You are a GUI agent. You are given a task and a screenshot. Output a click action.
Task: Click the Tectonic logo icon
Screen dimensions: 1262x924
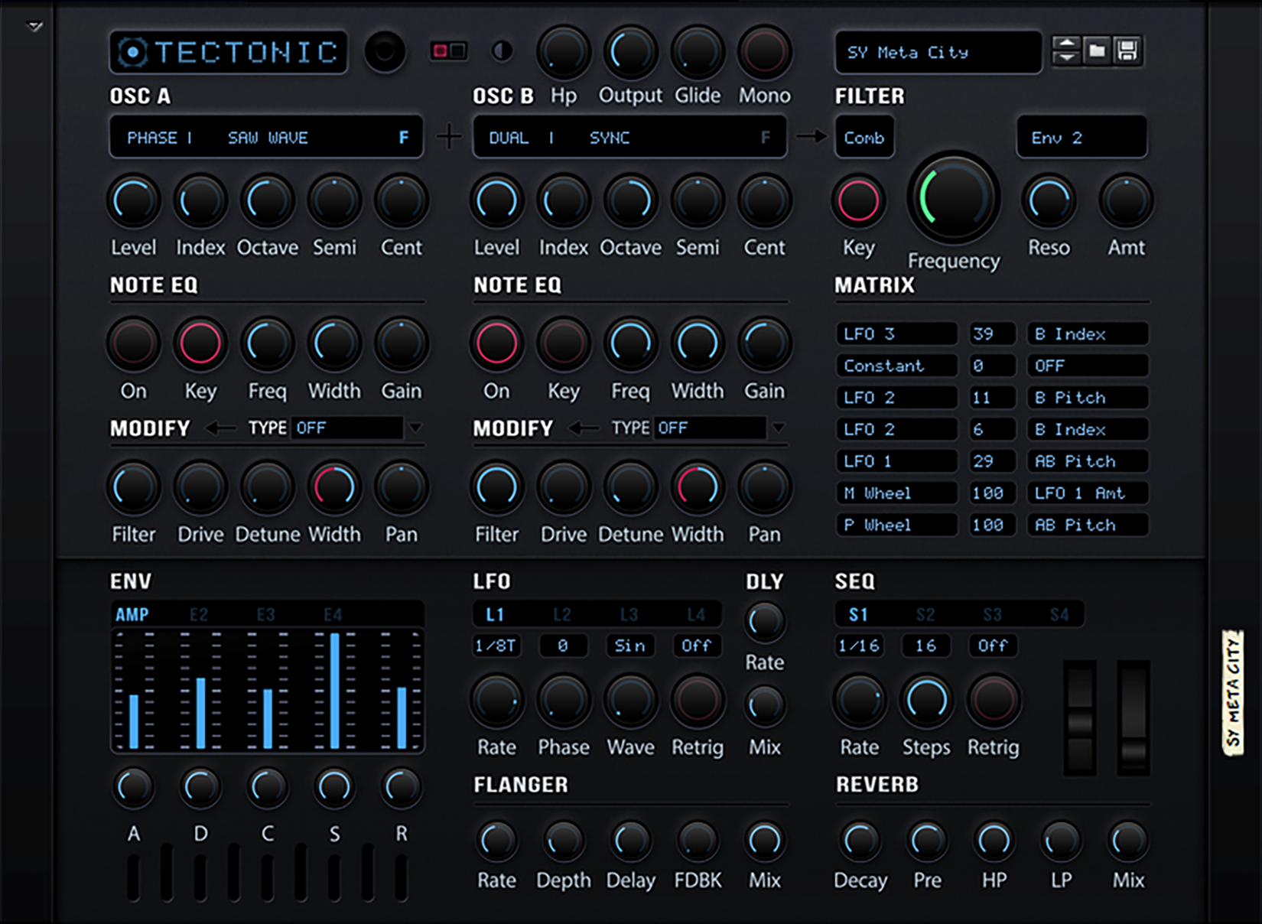[x=134, y=52]
